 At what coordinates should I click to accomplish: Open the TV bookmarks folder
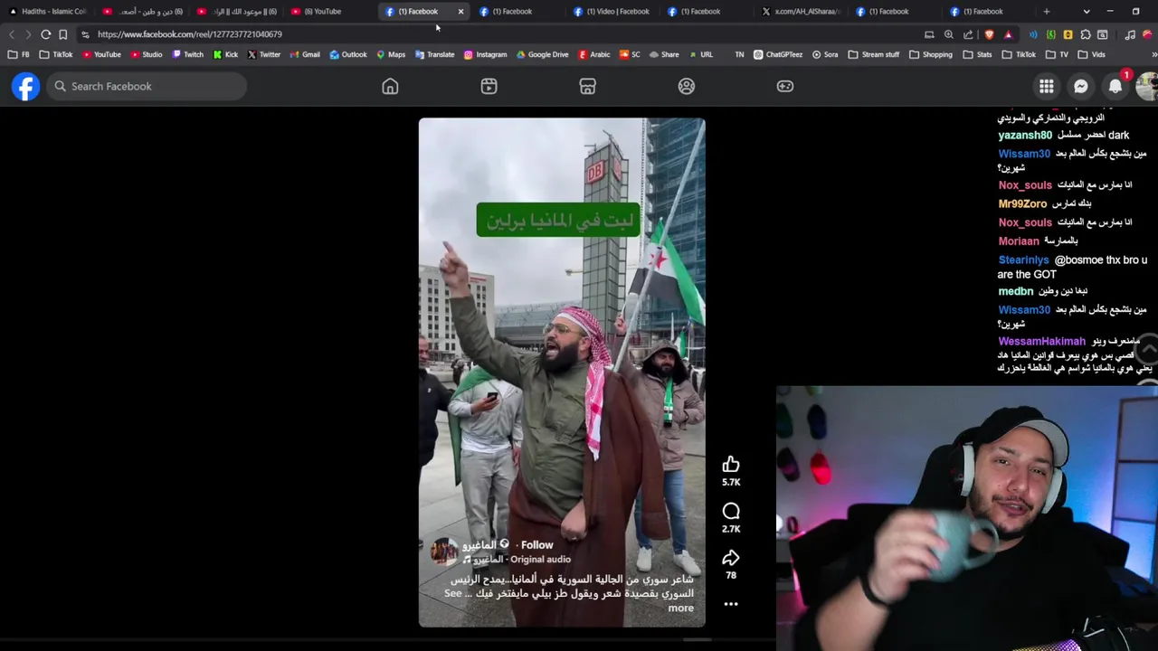1056,54
